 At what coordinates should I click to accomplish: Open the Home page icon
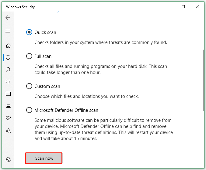(8, 45)
